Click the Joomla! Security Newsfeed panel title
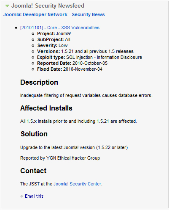This screenshot has width=169, height=210. click(x=48, y=6)
